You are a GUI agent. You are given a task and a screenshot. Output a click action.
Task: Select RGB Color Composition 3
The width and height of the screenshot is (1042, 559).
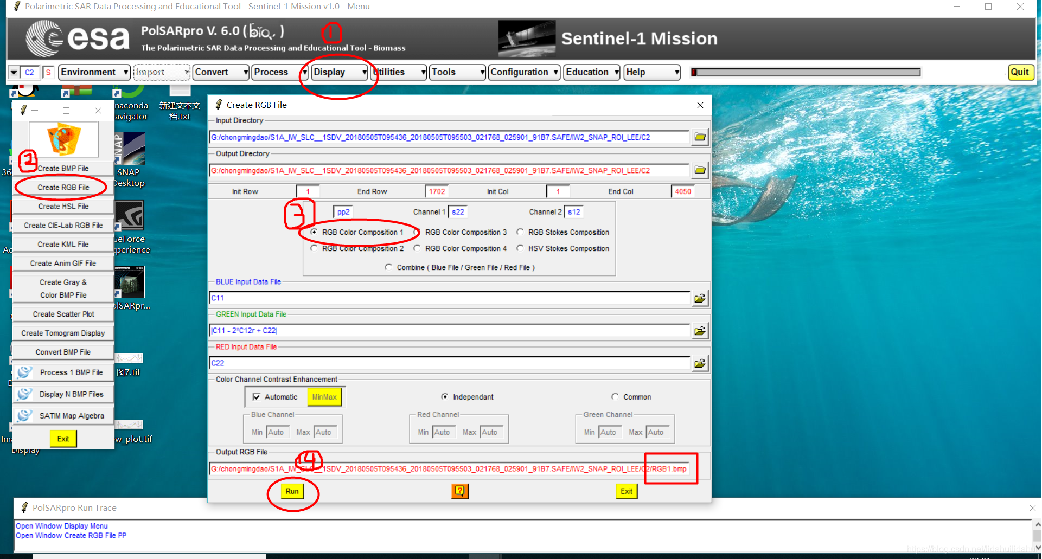click(417, 232)
